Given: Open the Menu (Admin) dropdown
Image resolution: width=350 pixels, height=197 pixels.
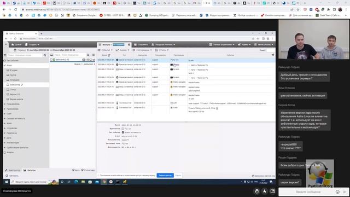Looking at the screenshot, I should click(264, 44).
